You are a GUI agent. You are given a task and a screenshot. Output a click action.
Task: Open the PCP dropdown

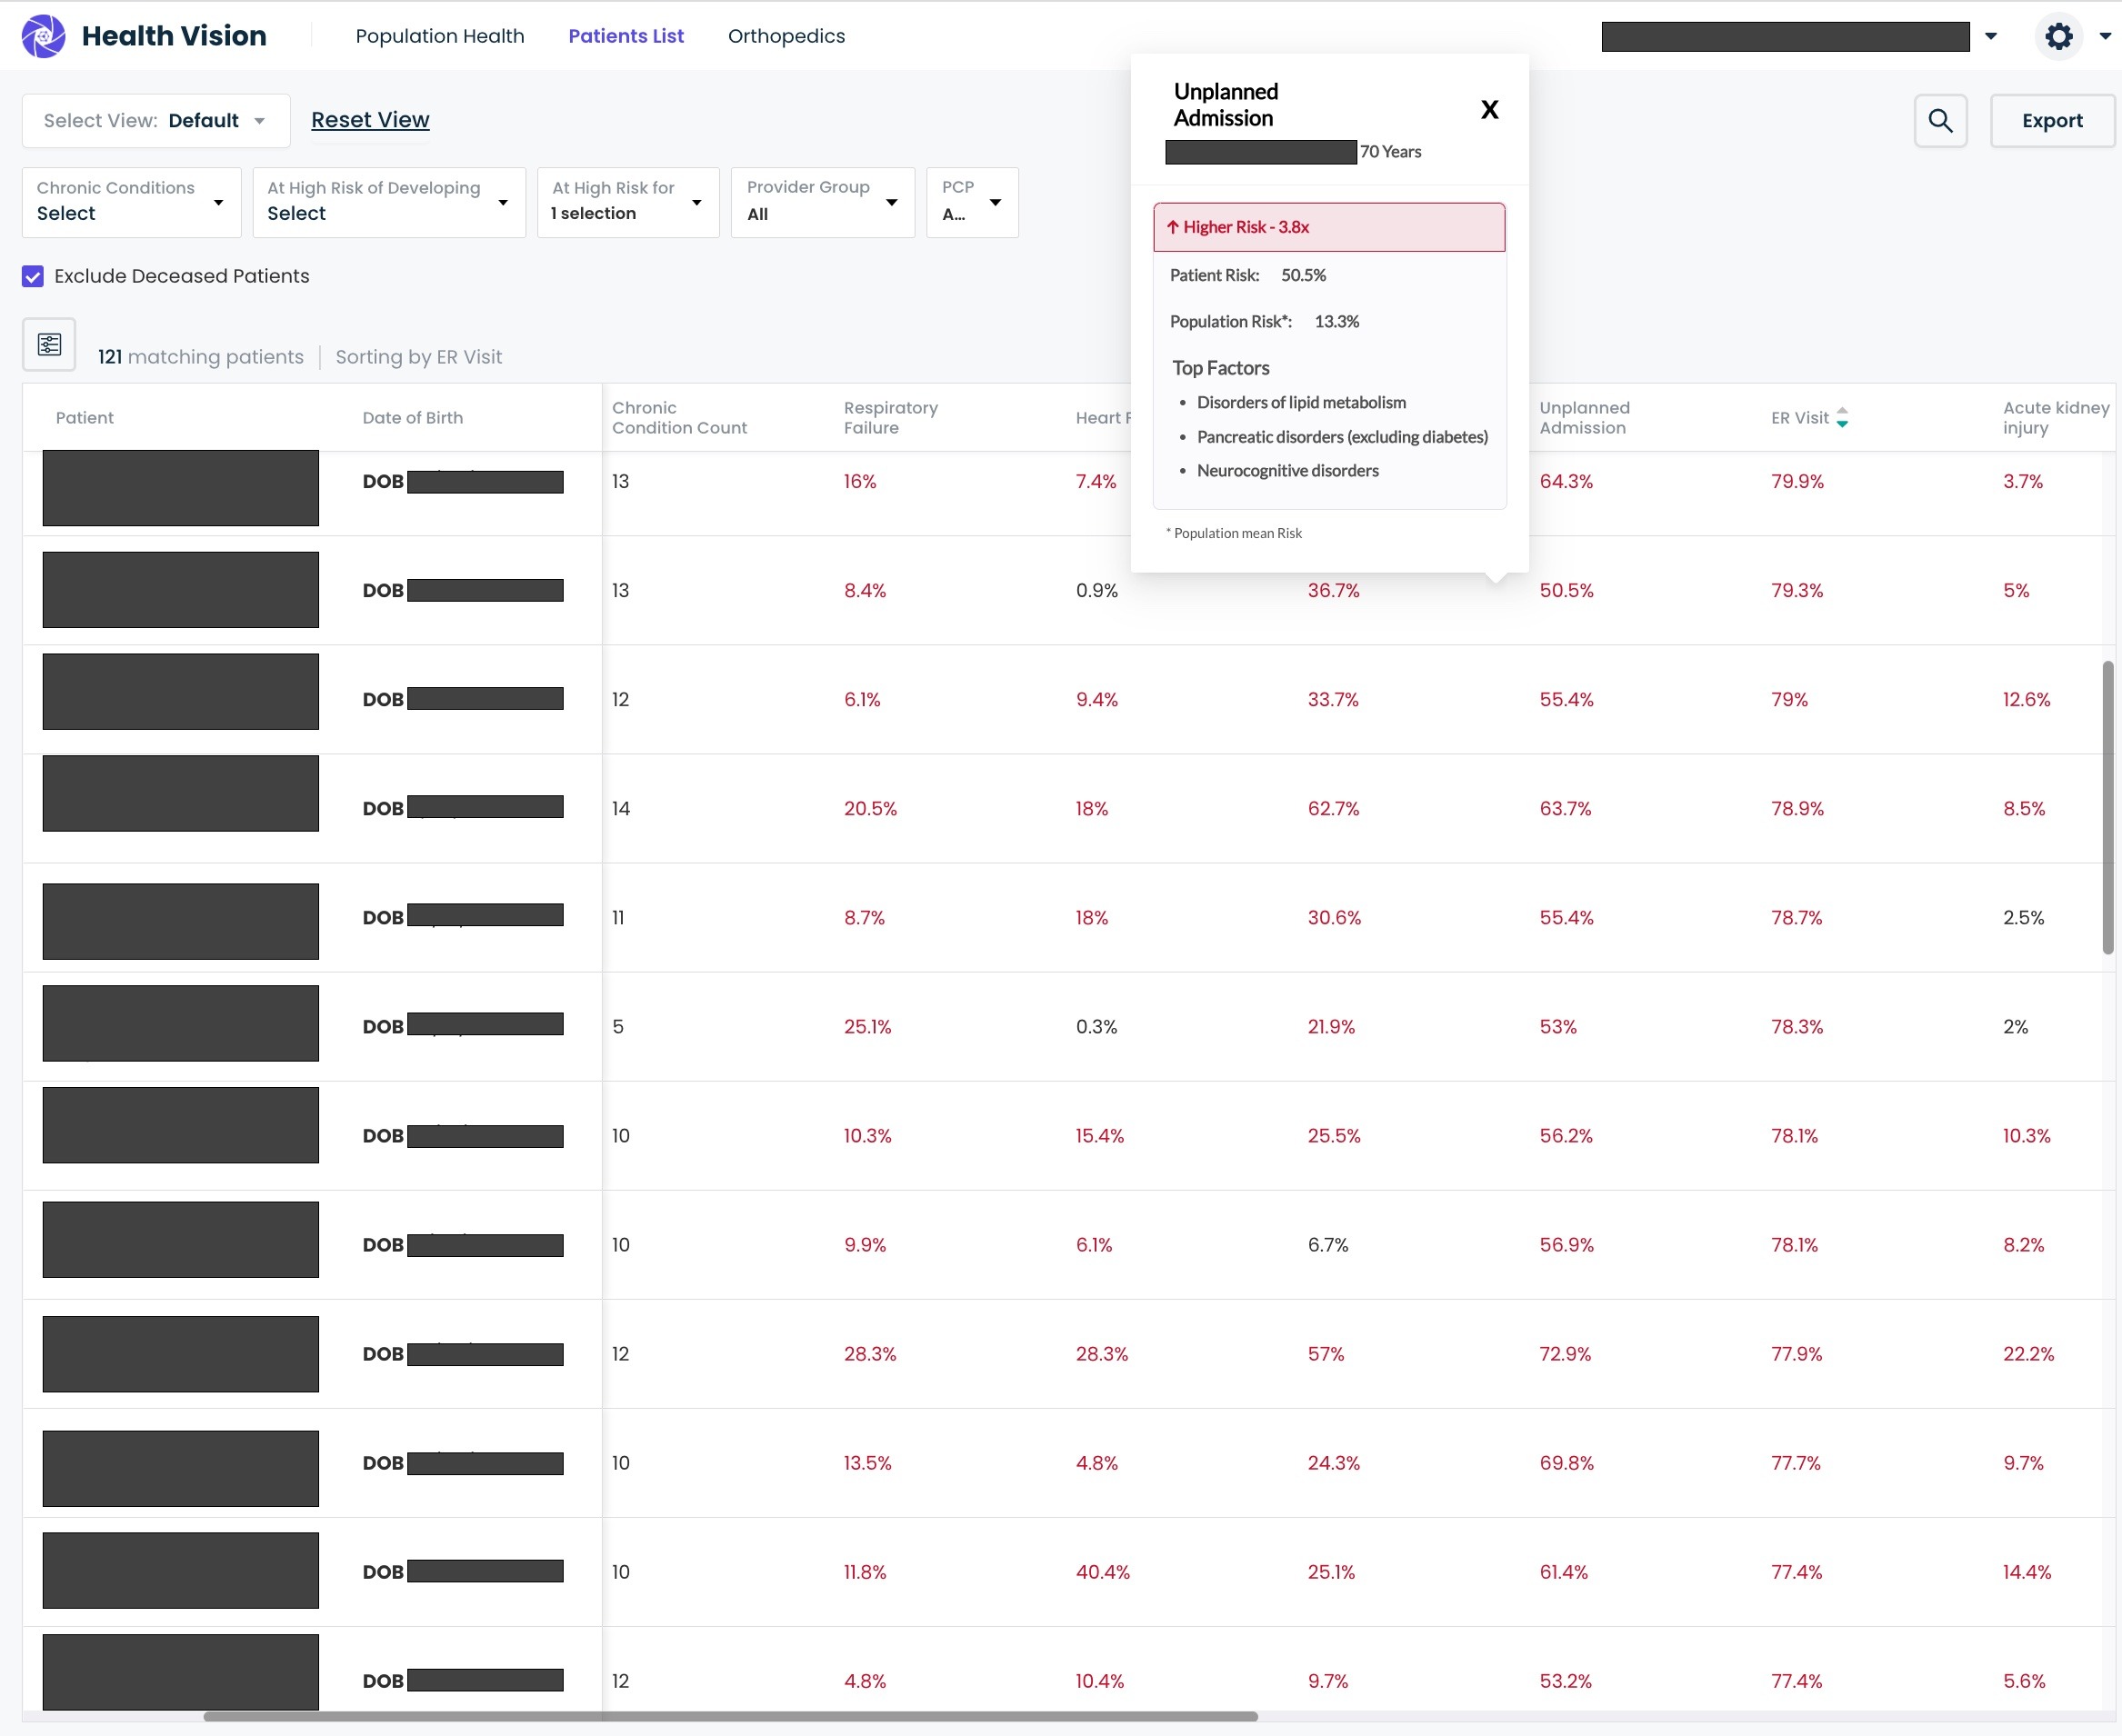973,202
